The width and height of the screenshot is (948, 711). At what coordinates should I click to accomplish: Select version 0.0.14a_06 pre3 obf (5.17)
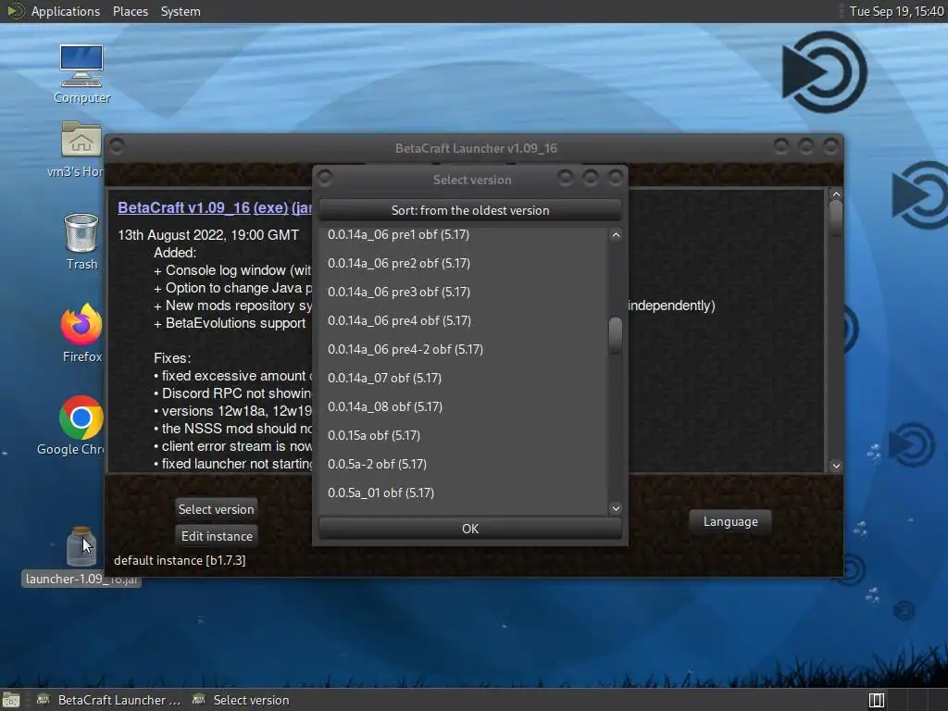[463, 292]
